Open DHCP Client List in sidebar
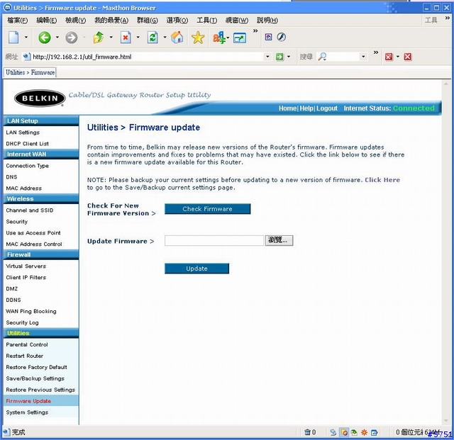454x440 pixels. 27,144
